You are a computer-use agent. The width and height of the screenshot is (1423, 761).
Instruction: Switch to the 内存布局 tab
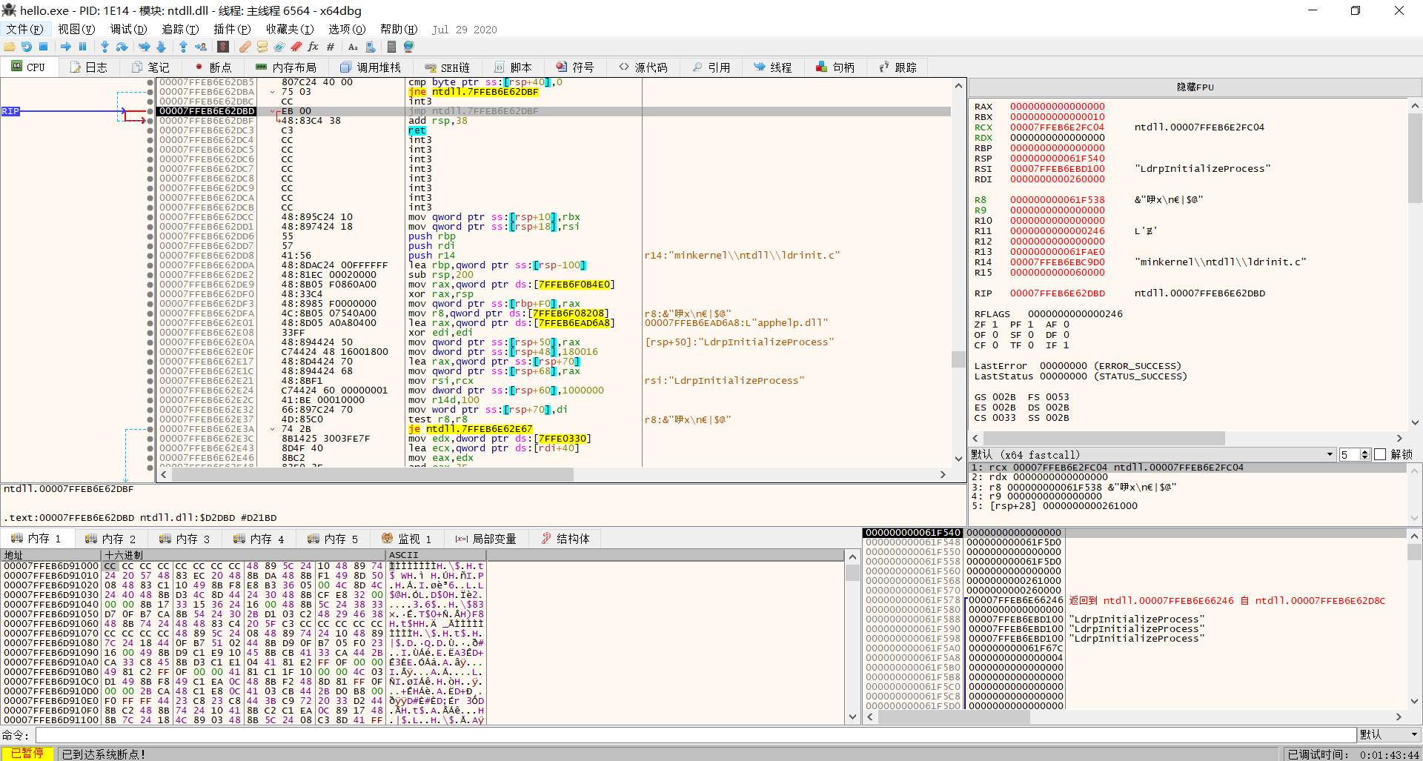tap(287, 67)
